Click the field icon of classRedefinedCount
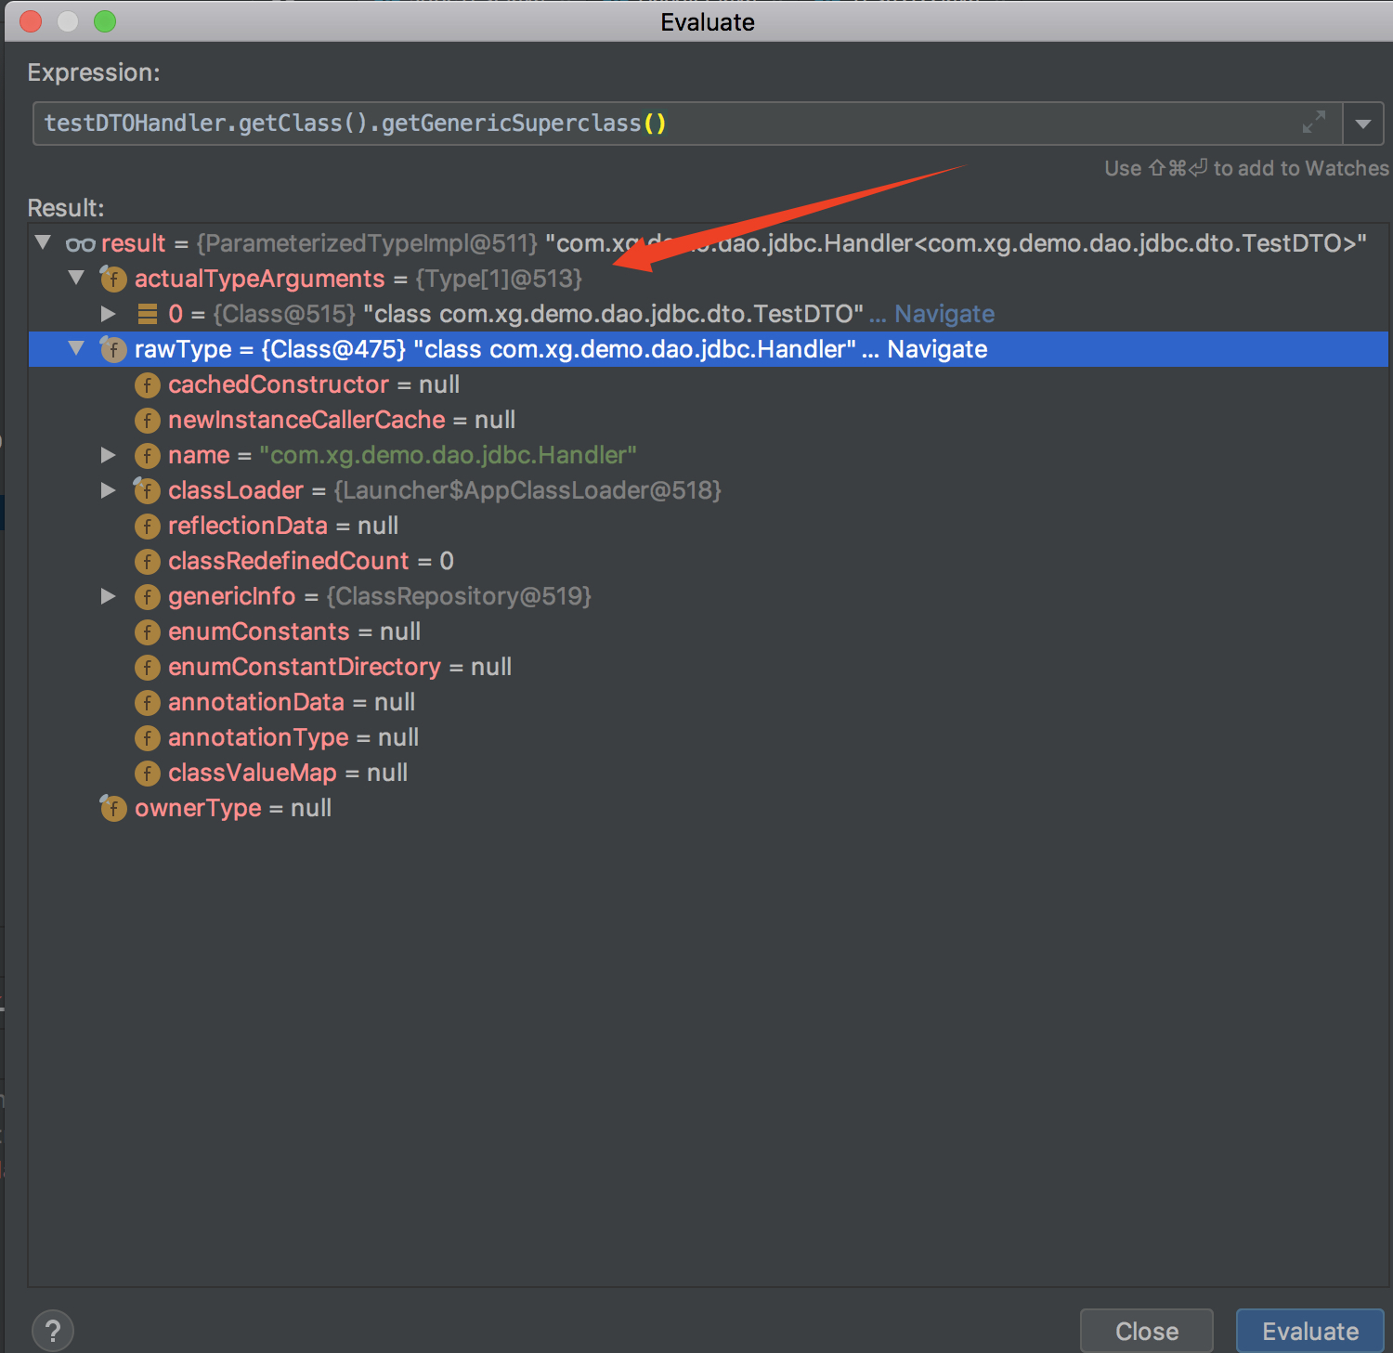1393x1353 pixels. coord(148,561)
